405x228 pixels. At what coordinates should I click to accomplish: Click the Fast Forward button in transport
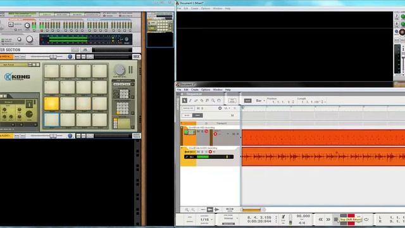point(328,220)
